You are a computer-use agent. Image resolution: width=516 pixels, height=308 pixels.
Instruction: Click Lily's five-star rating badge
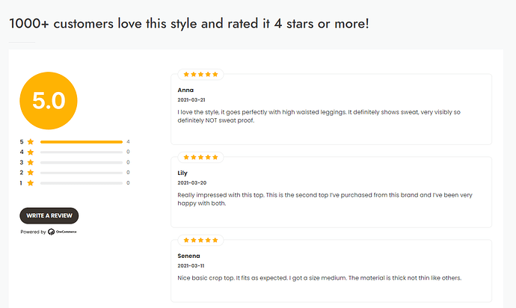click(201, 157)
